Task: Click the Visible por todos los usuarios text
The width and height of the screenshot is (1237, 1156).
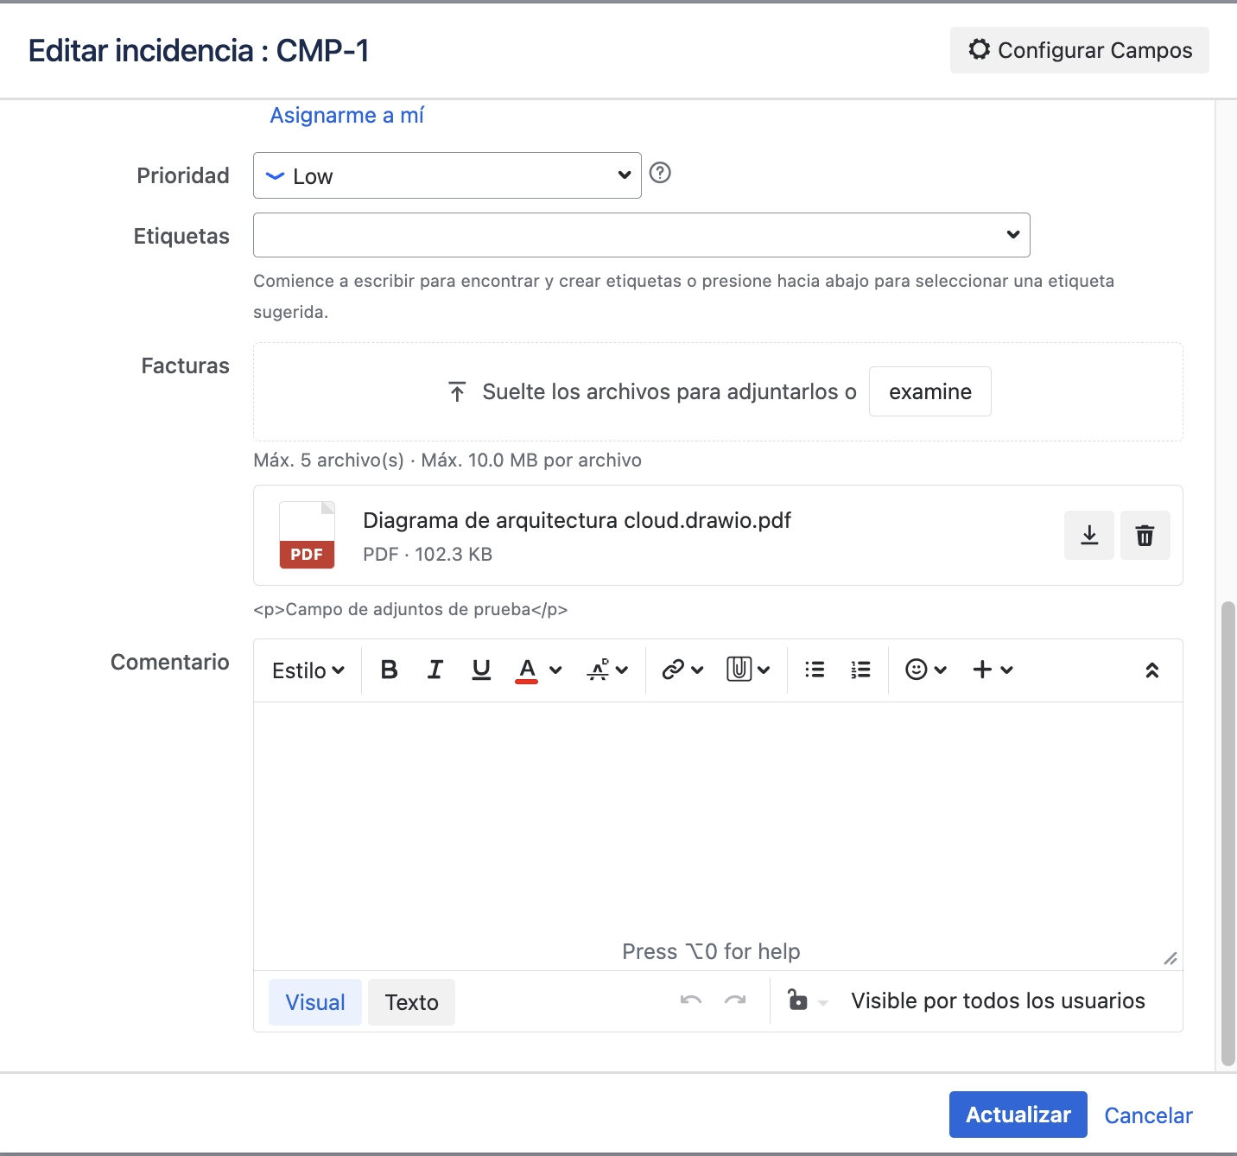Action: 998,1000
